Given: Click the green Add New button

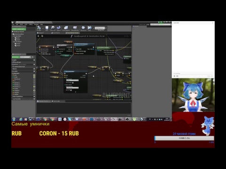Looking at the screenshot, I should pyautogui.click(x=16, y=57).
